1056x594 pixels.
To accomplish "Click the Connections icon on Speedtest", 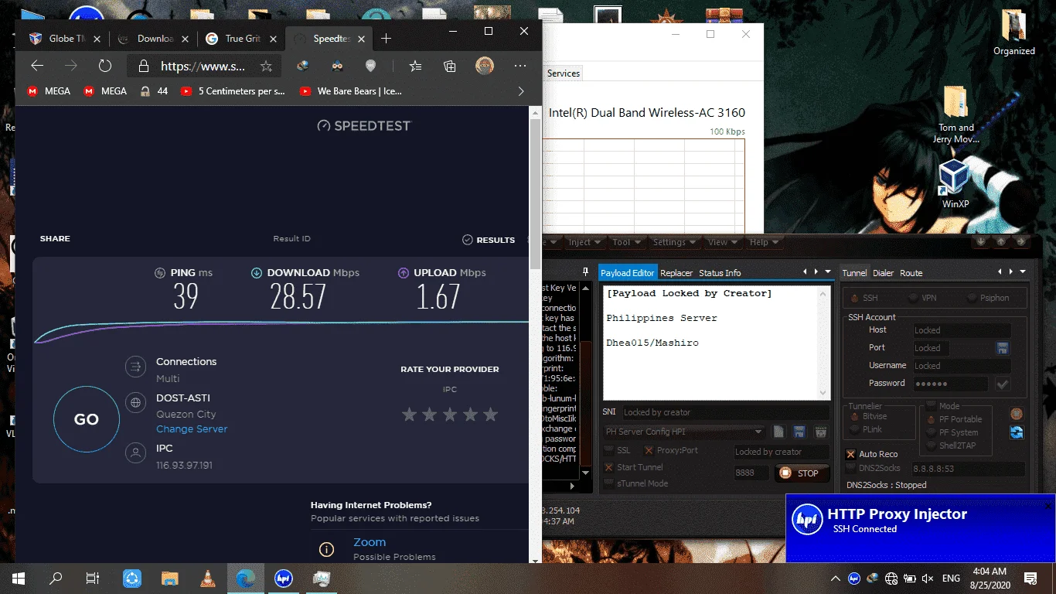I will point(136,367).
